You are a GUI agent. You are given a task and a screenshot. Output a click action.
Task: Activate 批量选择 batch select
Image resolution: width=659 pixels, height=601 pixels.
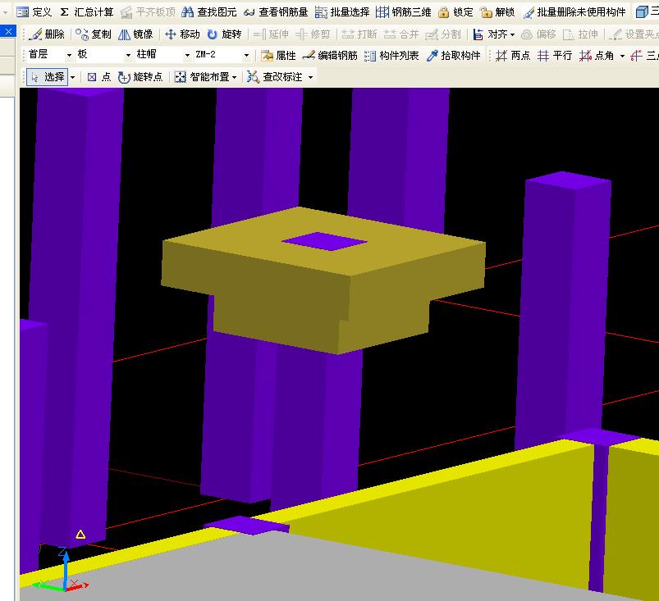[342, 12]
